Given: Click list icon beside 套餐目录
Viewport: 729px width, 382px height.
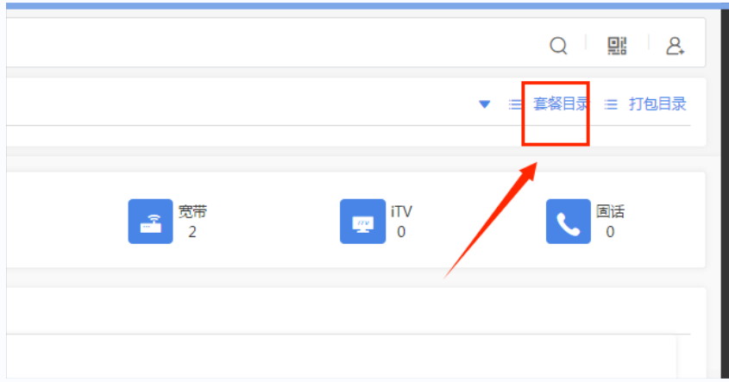Looking at the screenshot, I should coord(515,104).
